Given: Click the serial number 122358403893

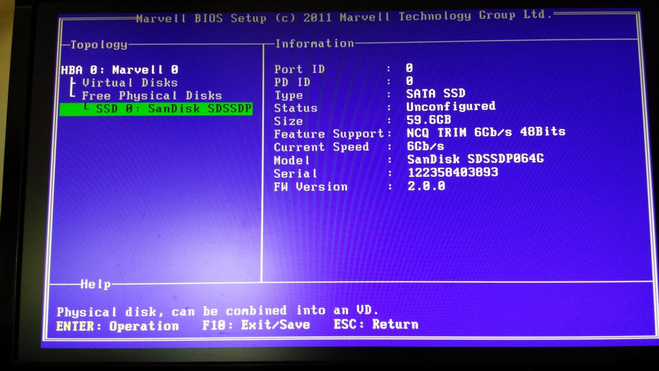Looking at the screenshot, I should click(453, 172).
